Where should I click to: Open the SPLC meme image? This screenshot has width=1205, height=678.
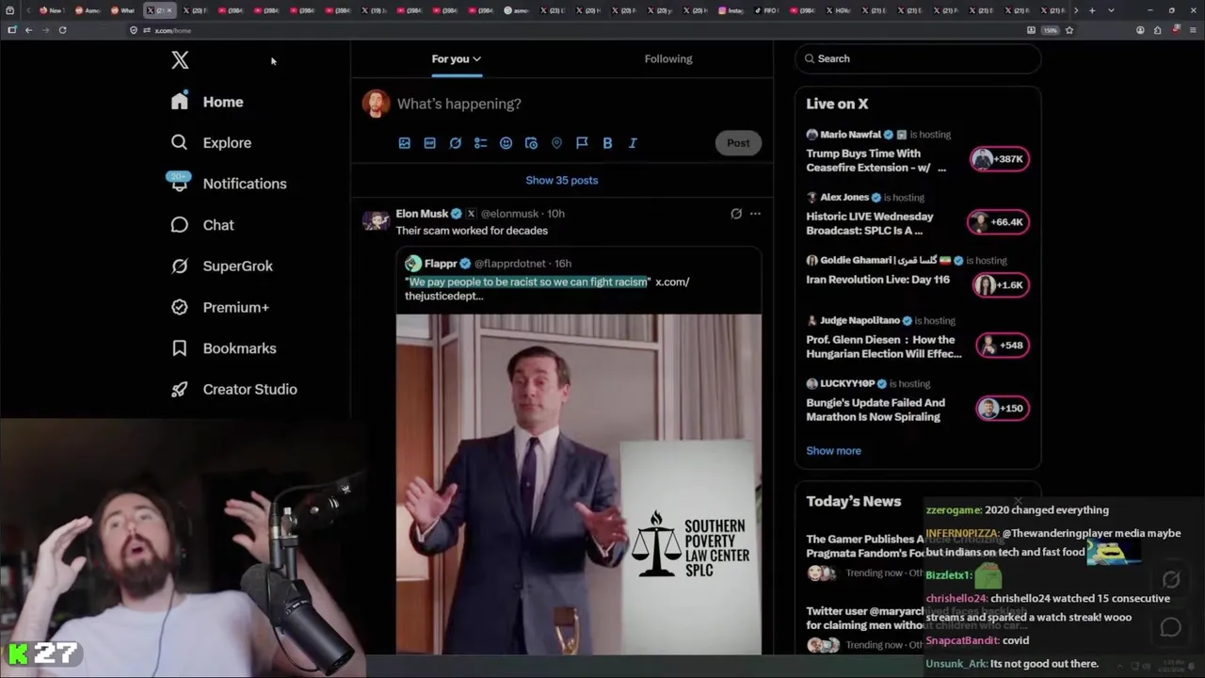[x=578, y=484]
